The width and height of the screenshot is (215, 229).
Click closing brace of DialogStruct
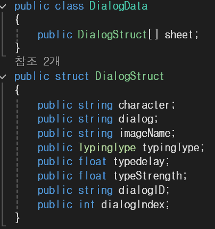17,217
